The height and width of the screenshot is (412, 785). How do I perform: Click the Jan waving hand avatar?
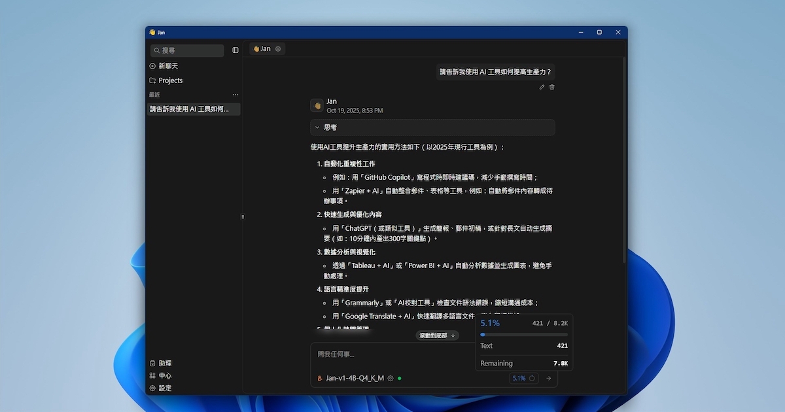(x=317, y=105)
